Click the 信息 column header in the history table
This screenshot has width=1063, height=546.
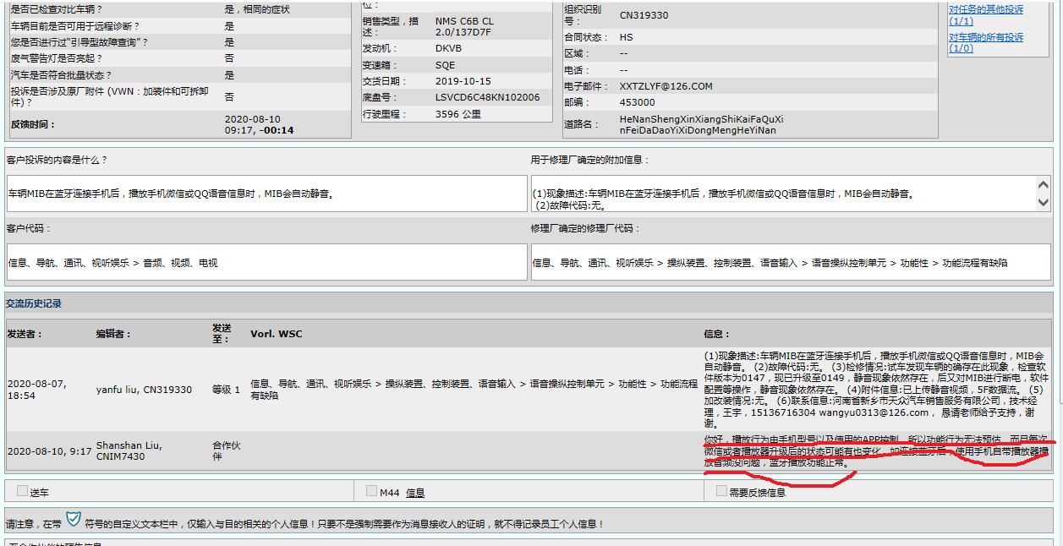tap(715, 334)
